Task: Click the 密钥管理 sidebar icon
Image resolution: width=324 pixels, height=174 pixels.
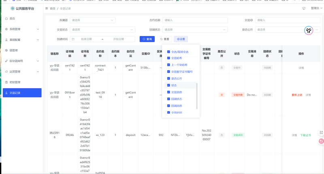Action: tap(6, 82)
